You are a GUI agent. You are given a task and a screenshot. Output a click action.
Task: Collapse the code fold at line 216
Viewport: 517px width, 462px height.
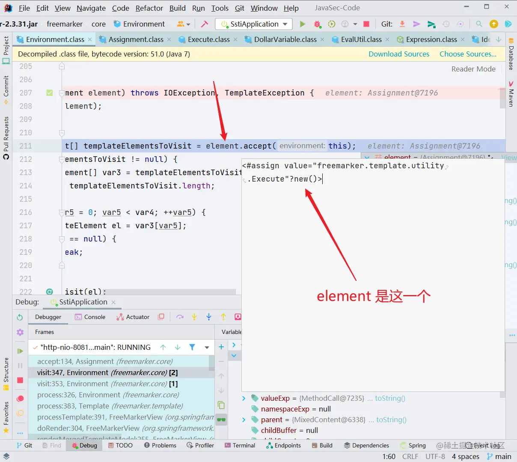pyautogui.click(x=62, y=212)
